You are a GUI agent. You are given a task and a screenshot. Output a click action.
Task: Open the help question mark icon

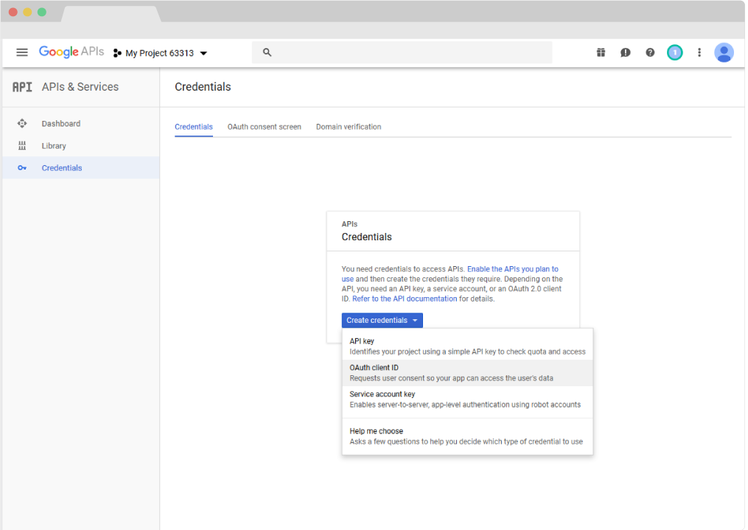[x=650, y=52]
